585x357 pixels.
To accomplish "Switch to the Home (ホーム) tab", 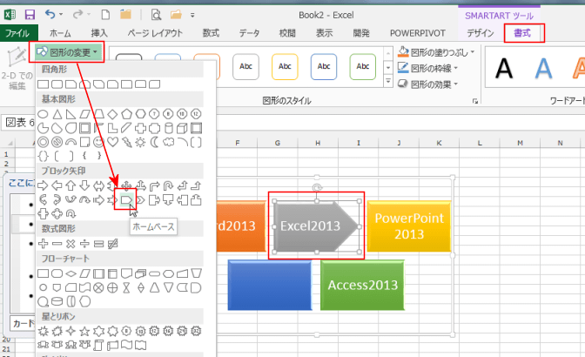I will (x=60, y=33).
